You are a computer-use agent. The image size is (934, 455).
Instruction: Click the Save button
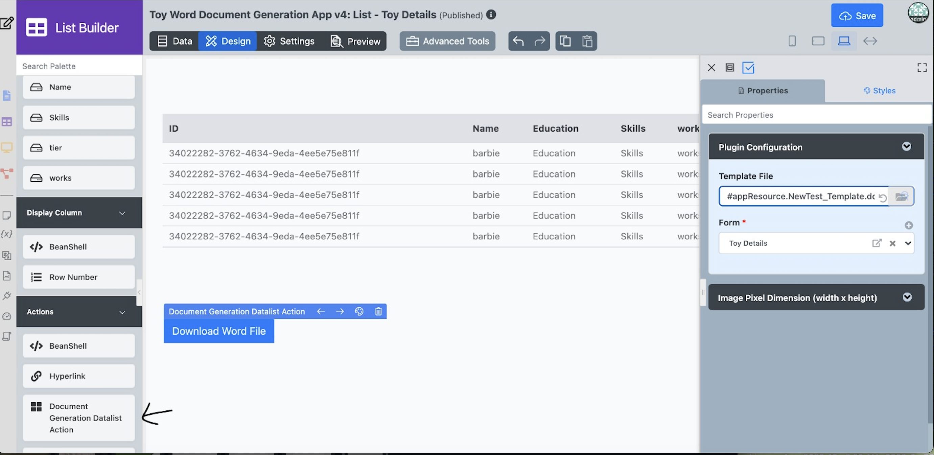857,16
